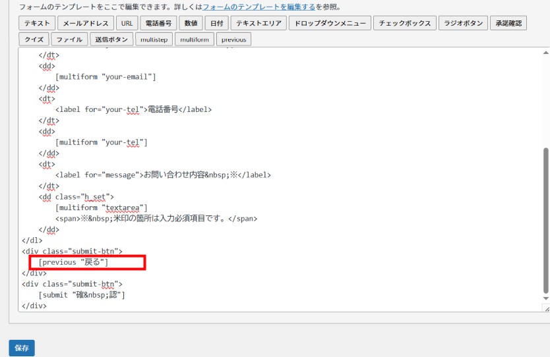
Task: Click the ラジオボタン tag button
Action: click(x=464, y=23)
